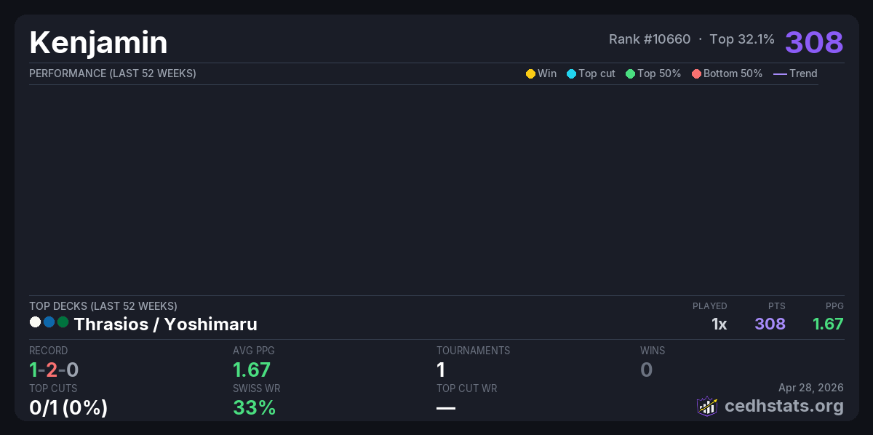Click the large 308 points score

(814, 42)
